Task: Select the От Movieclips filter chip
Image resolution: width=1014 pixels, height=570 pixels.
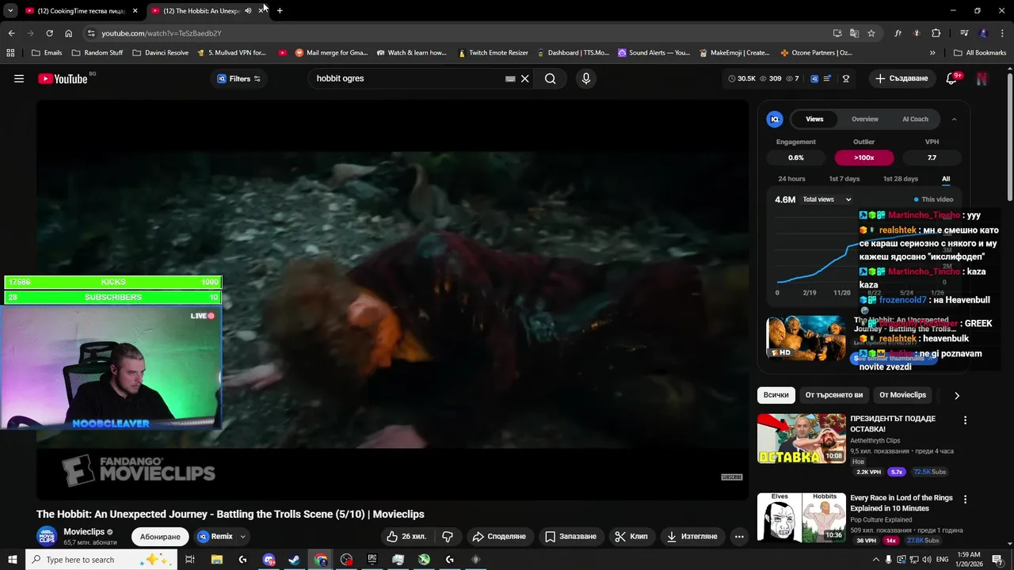Action: click(902, 395)
